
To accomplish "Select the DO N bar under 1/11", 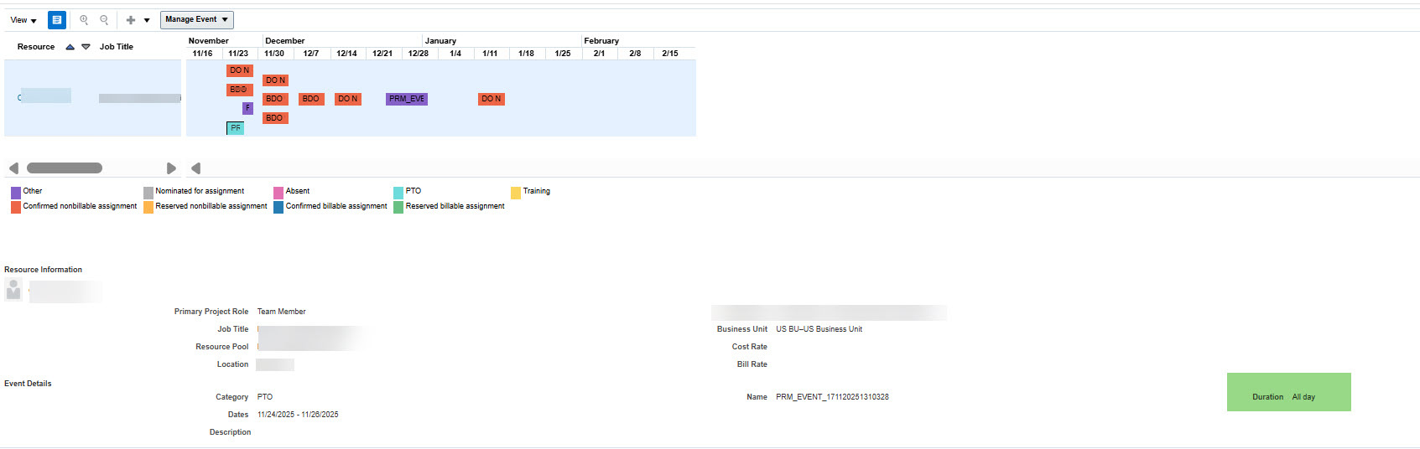I will pos(492,99).
